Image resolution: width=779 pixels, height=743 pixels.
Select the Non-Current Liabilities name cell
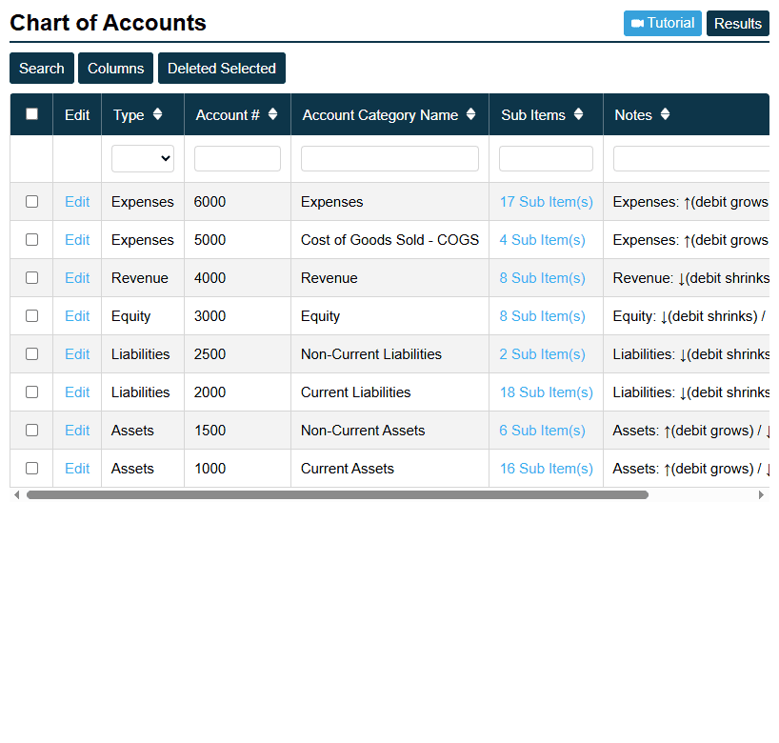(390, 354)
